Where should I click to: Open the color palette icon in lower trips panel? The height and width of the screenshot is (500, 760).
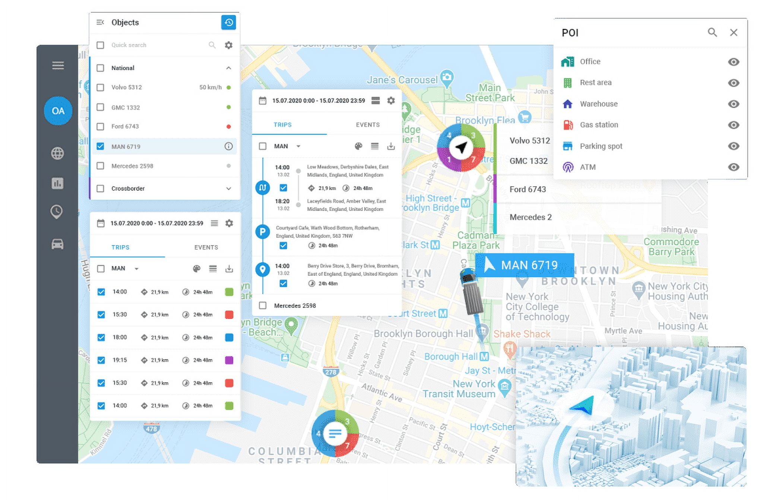(197, 269)
